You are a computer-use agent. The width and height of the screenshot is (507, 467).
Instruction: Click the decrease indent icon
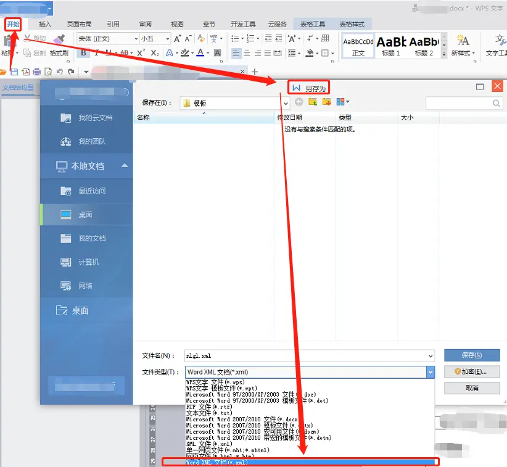coord(268,38)
